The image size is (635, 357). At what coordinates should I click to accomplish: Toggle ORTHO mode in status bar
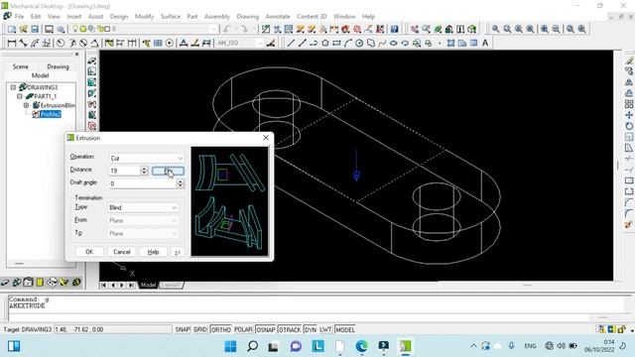click(220, 330)
